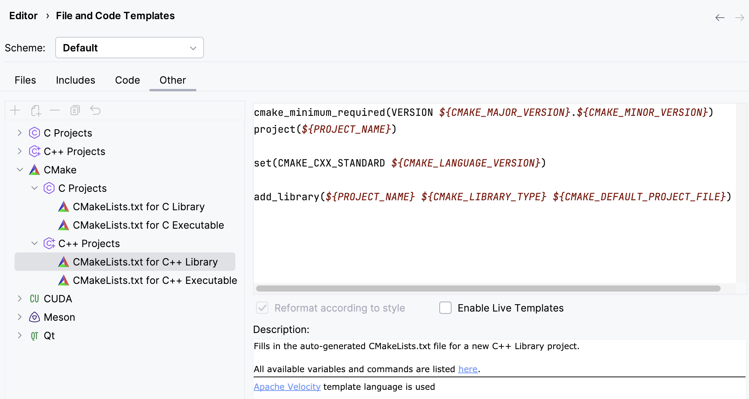749x399 pixels.
Task: Click the CUDA icon in the tree
Action: click(34, 298)
